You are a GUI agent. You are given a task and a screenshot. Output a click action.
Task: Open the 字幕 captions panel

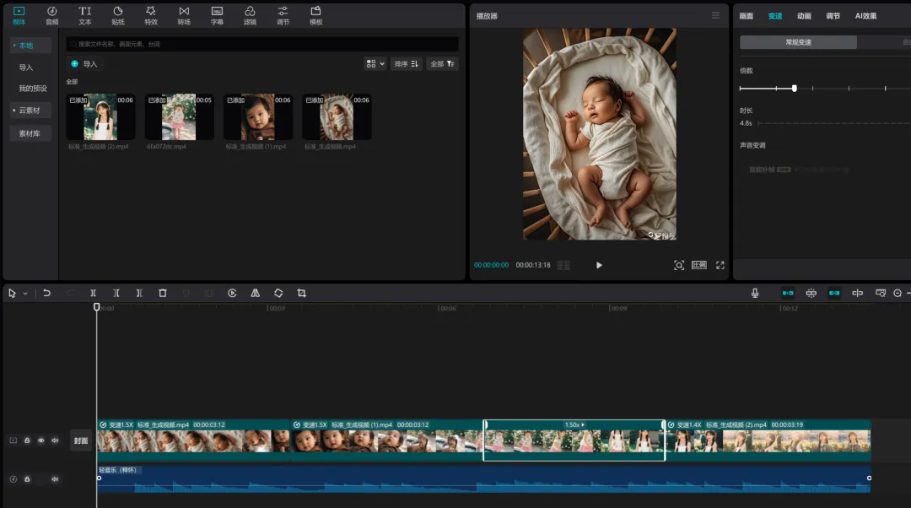coord(217,16)
